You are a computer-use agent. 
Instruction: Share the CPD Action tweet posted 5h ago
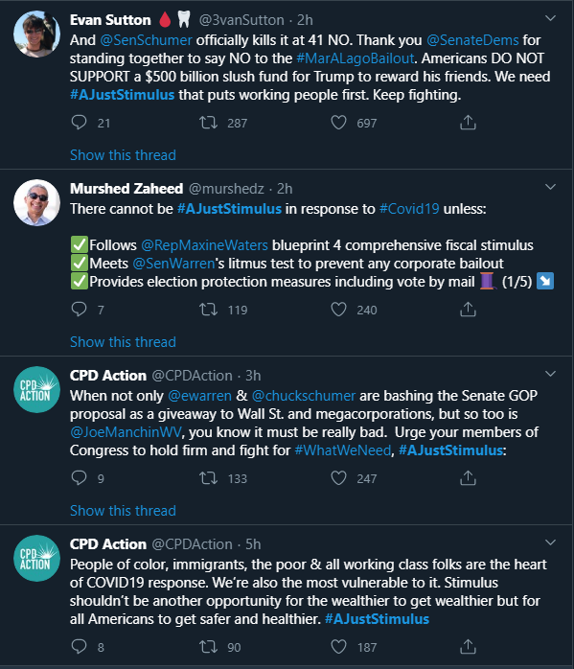point(468,646)
